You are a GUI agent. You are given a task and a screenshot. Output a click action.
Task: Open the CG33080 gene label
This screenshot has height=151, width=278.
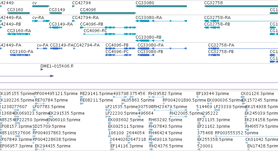coord(145,3)
